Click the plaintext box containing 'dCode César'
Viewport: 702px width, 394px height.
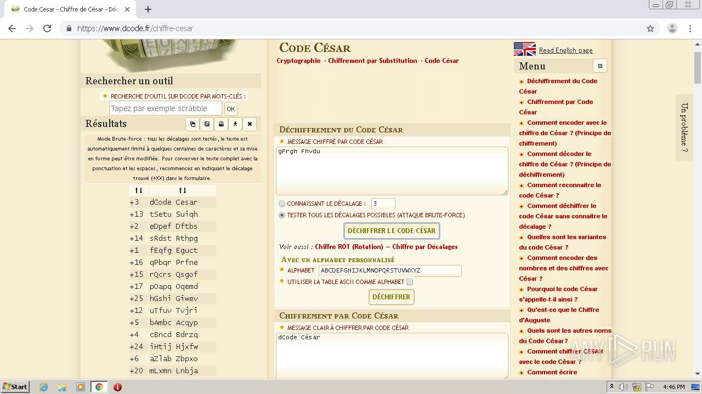(392, 356)
